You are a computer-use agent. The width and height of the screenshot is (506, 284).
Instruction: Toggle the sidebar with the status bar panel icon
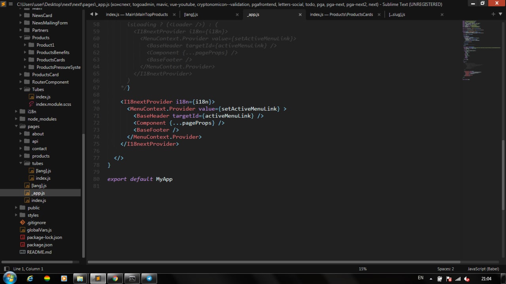6,269
